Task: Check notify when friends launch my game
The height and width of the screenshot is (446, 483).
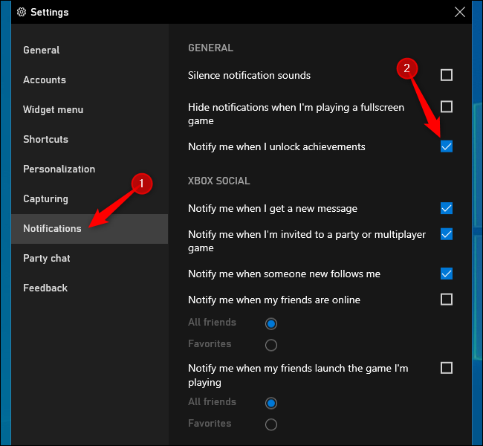Action: 447,368
